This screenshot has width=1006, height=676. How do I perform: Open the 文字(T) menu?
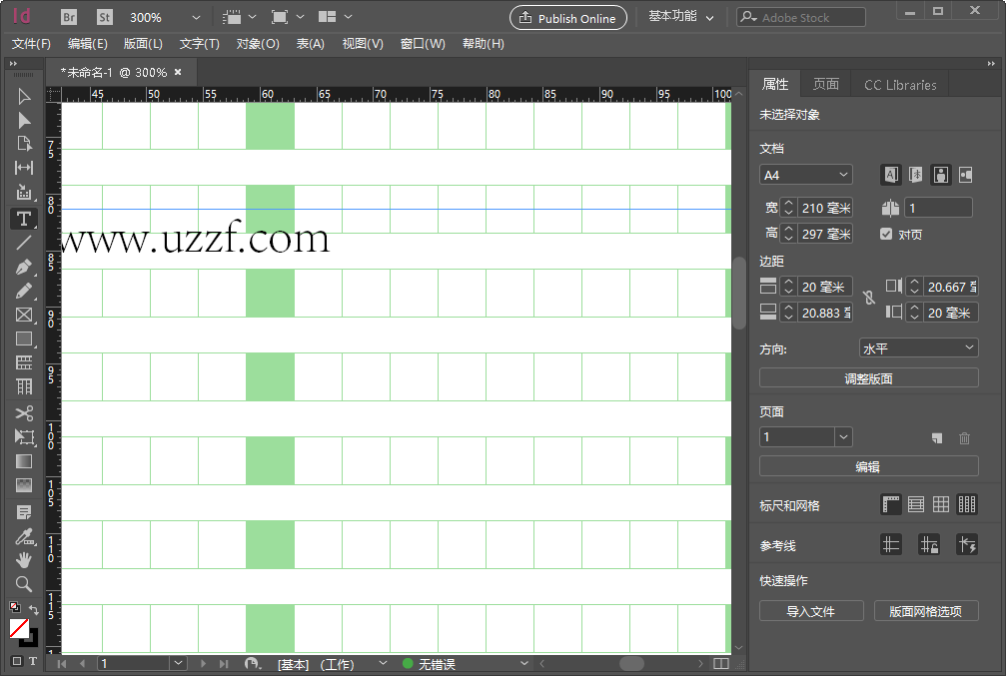(199, 44)
